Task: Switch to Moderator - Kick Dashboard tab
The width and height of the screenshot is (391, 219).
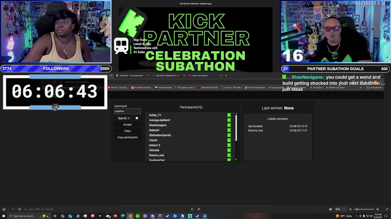Action: pyautogui.click(x=131, y=75)
